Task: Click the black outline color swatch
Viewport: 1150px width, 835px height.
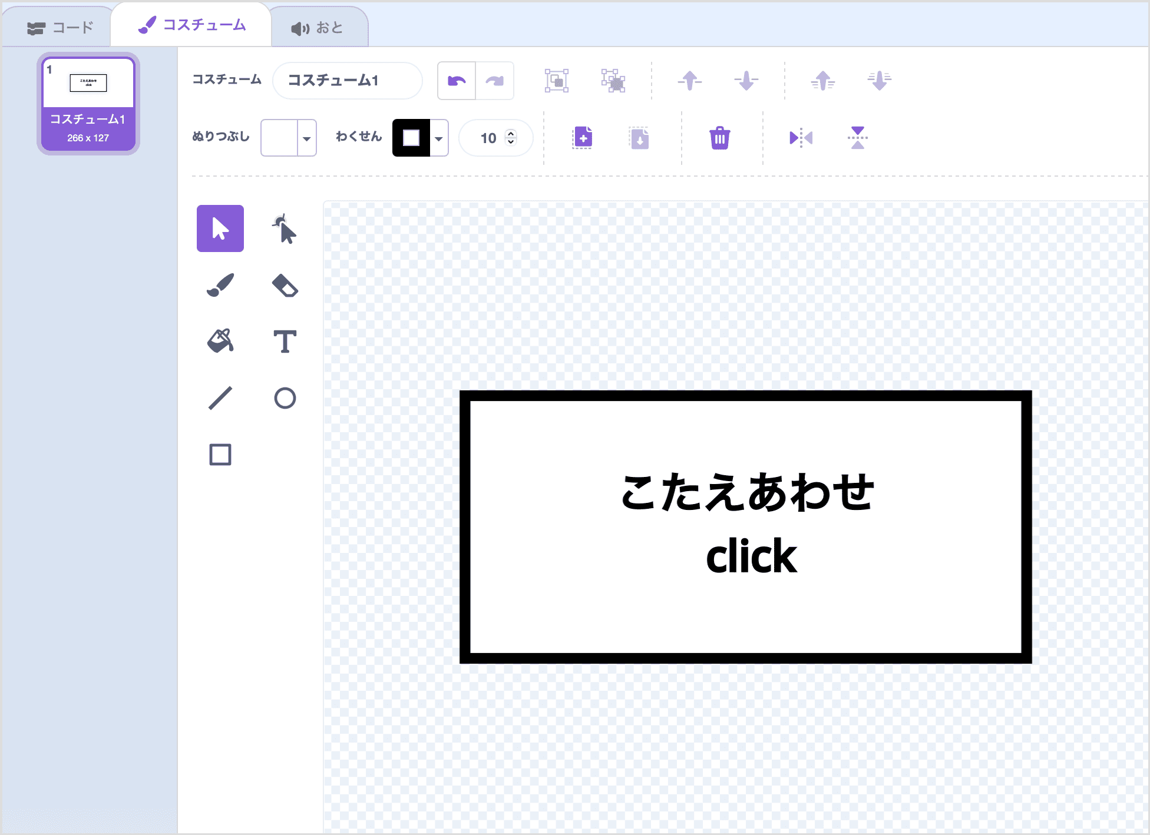Action: (409, 138)
